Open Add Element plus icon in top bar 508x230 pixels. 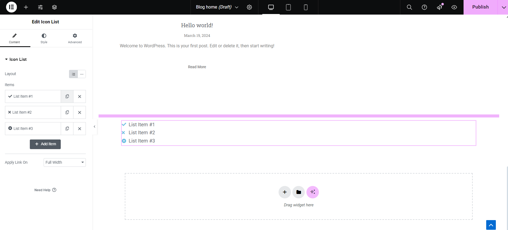(26, 7)
